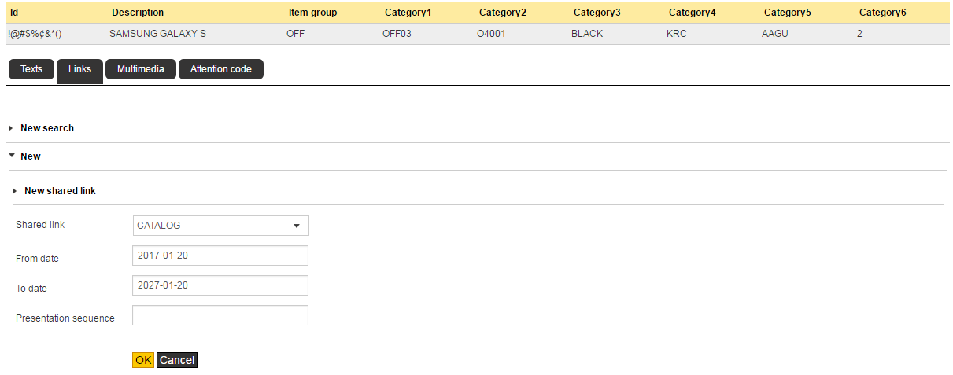Go to the Attention code tab

coord(220,69)
